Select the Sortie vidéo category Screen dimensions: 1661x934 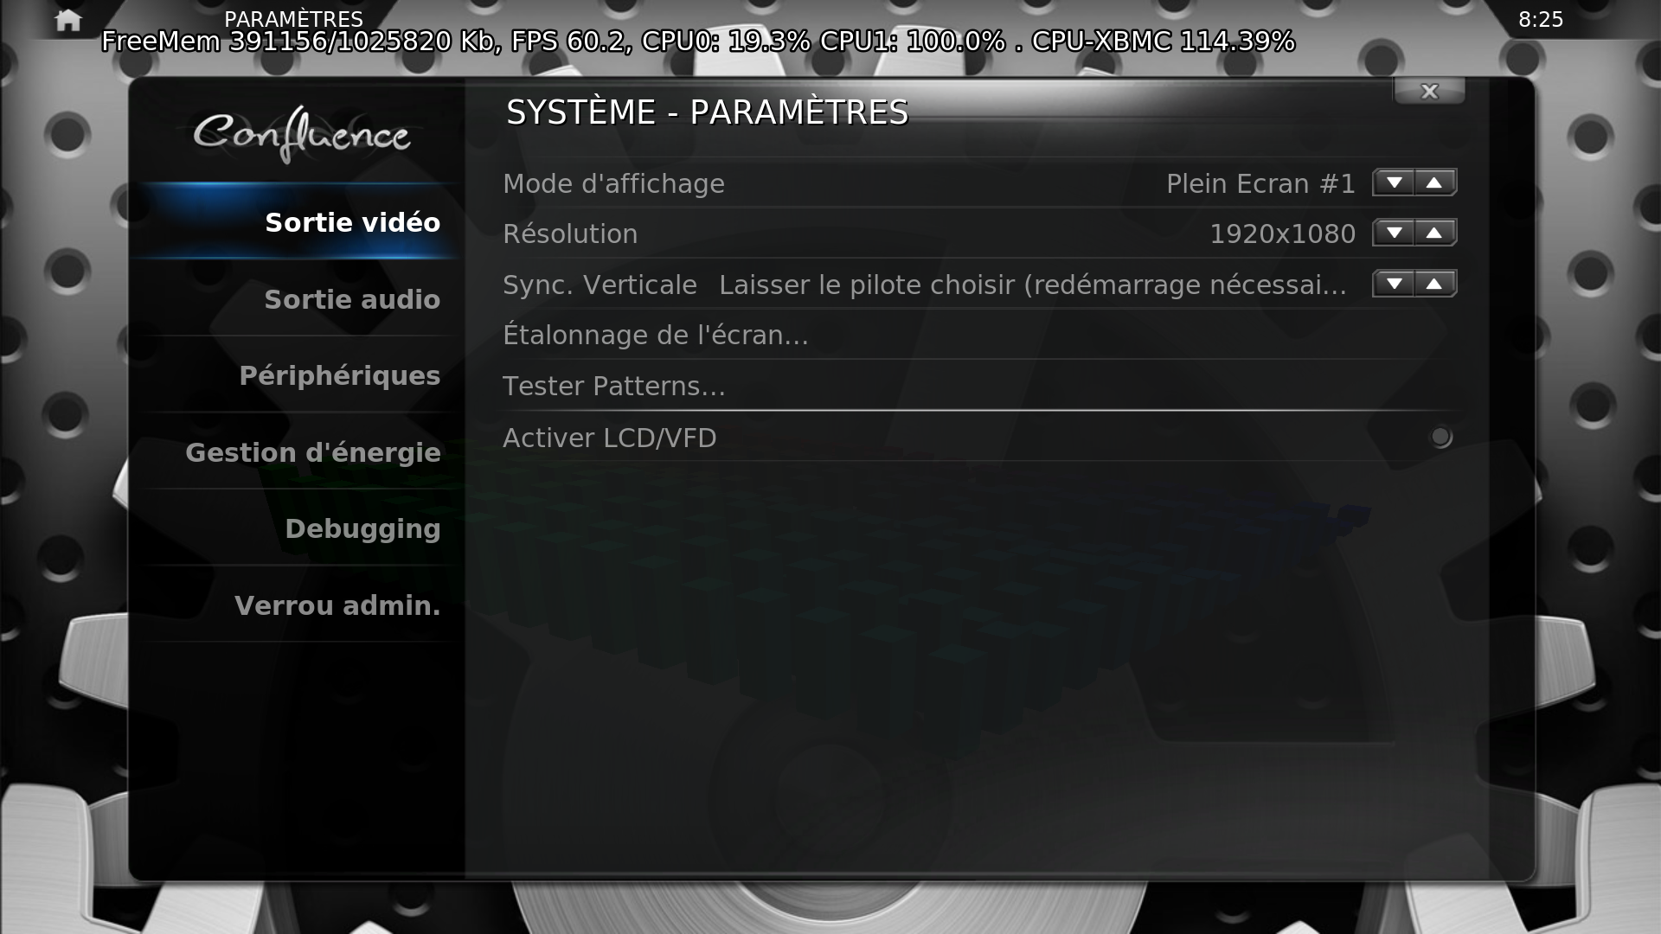pyautogui.click(x=297, y=222)
